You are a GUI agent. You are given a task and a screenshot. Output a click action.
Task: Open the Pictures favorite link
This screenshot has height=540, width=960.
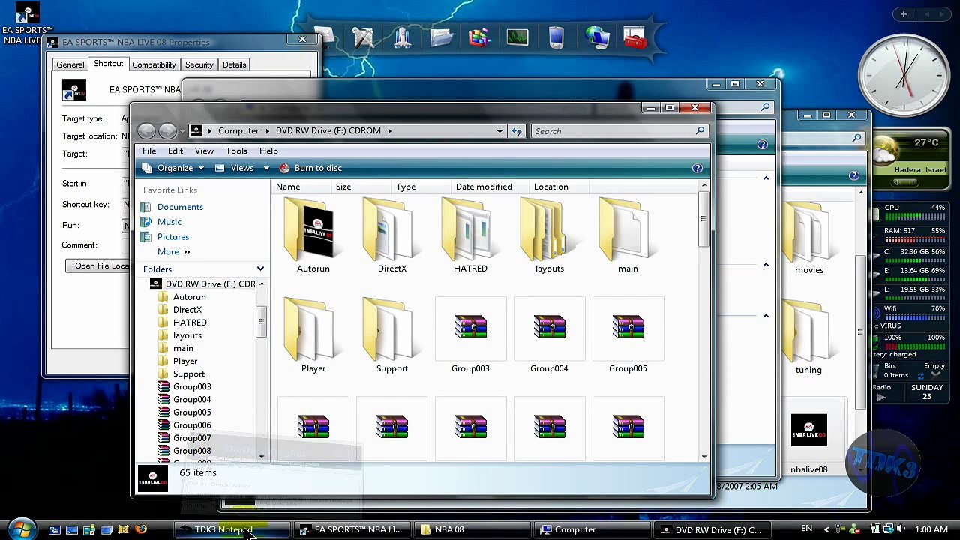(x=173, y=237)
